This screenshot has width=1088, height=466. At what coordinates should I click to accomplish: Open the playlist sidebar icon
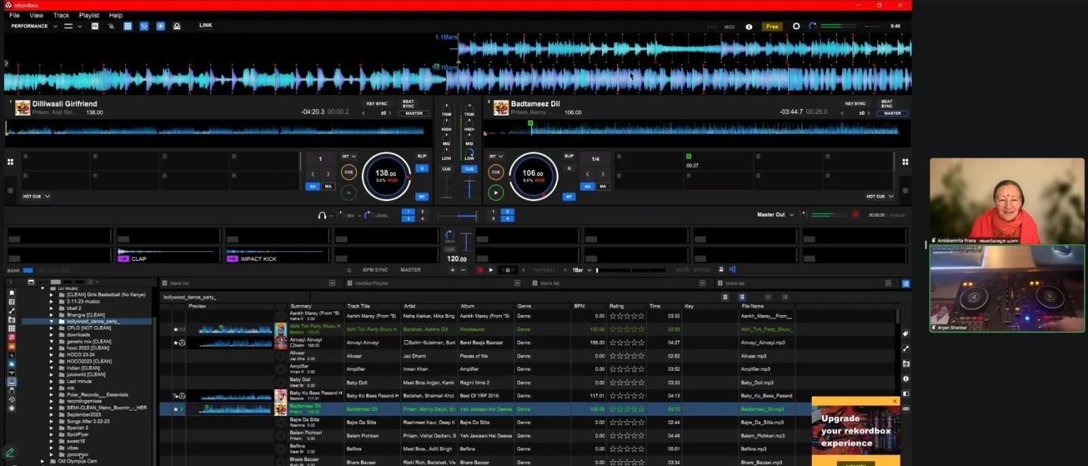12,302
